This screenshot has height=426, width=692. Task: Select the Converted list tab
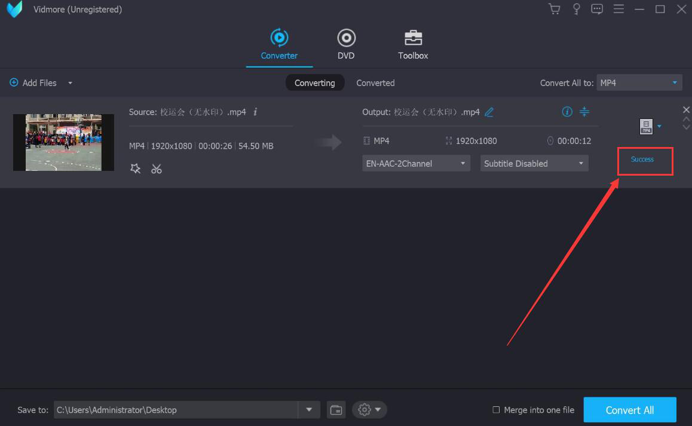(x=375, y=83)
